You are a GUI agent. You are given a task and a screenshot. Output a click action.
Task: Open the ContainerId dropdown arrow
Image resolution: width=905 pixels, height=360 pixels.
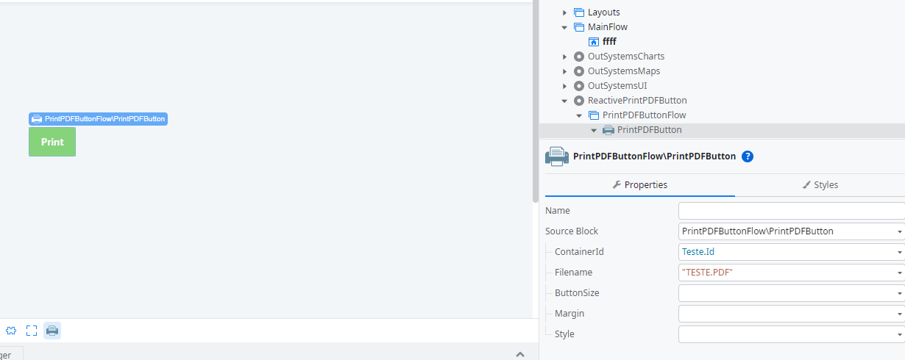click(901, 252)
